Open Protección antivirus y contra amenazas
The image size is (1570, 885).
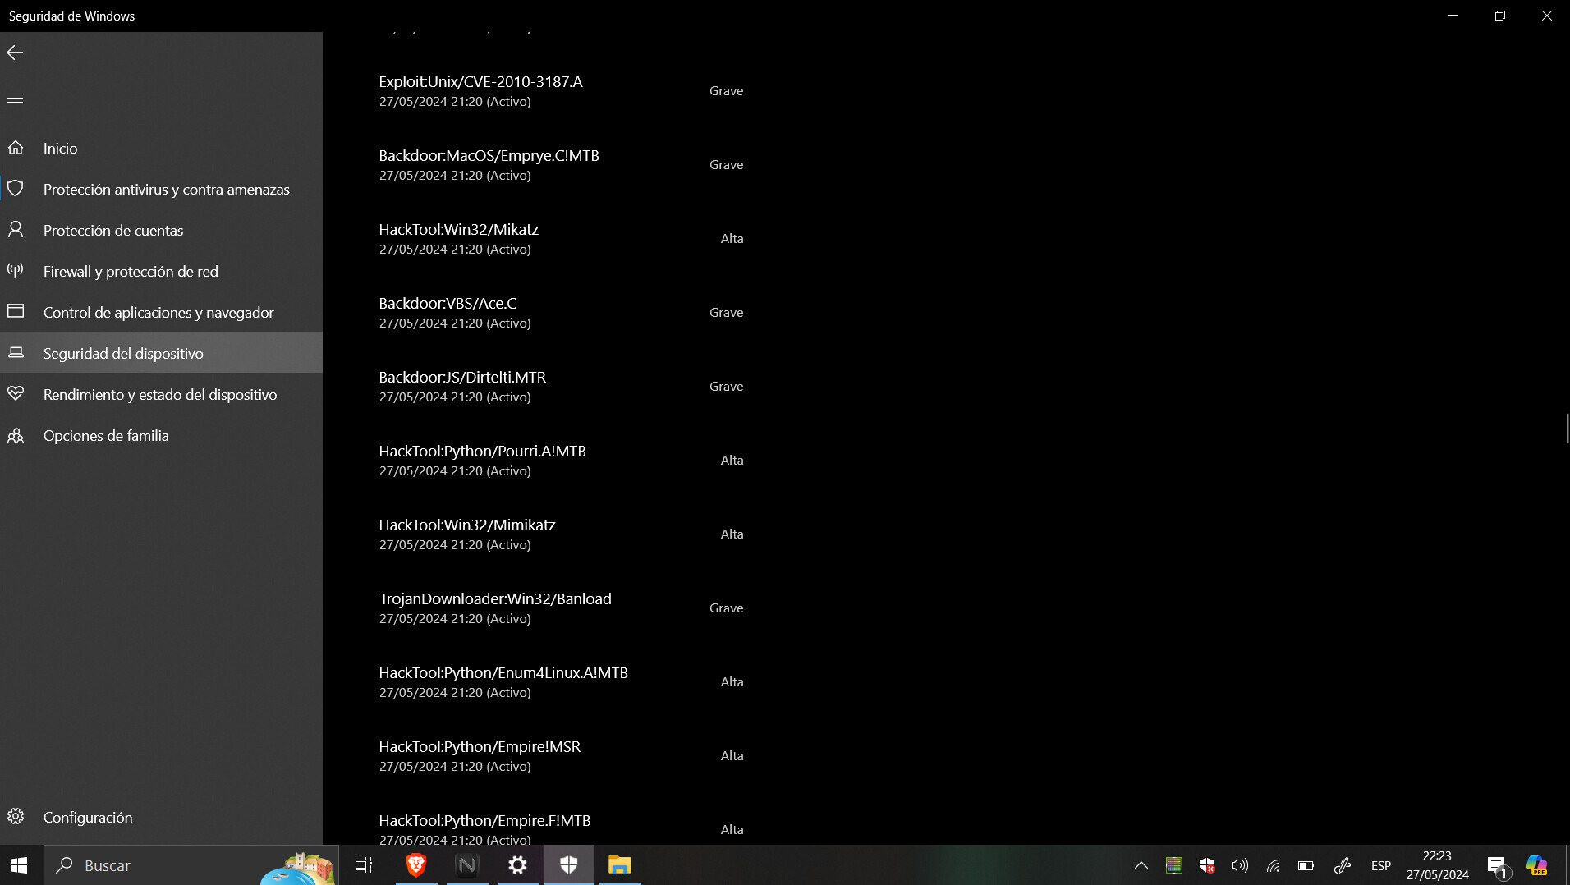(x=161, y=189)
